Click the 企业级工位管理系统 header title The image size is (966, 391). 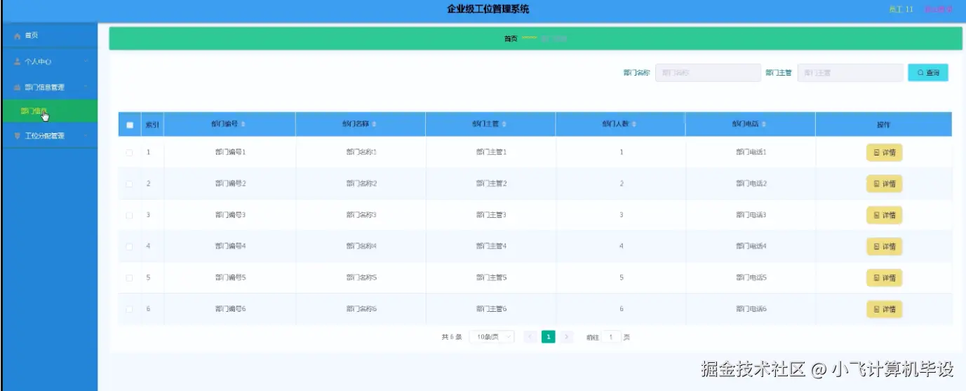point(488,9)
